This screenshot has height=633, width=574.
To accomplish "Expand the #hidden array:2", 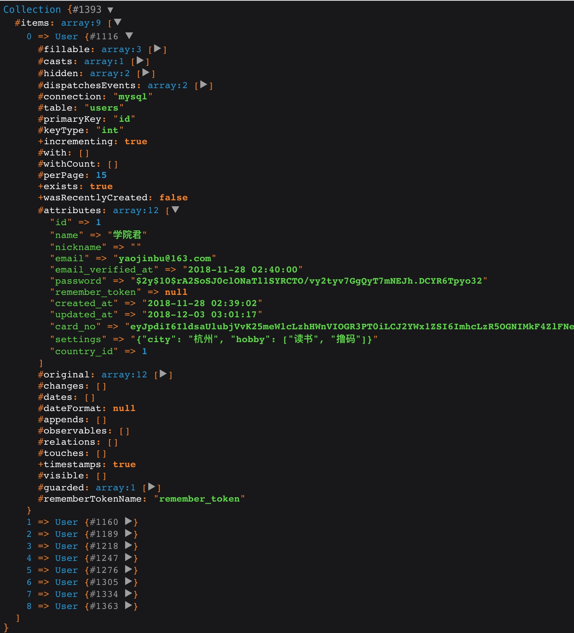I will [x=146, y=73].
